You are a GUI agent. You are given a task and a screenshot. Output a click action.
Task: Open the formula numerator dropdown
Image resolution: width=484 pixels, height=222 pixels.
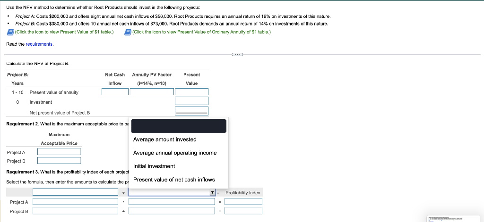(75, 192)
